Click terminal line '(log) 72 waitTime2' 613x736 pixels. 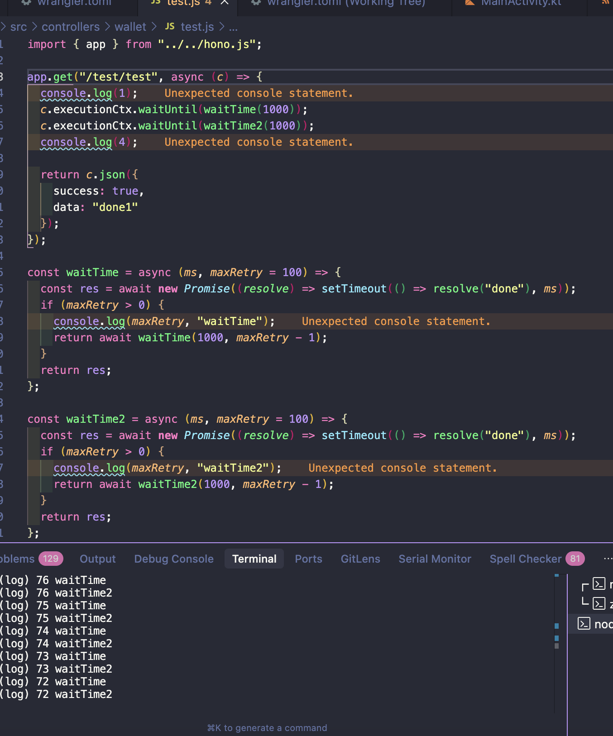tap(56, 694)
